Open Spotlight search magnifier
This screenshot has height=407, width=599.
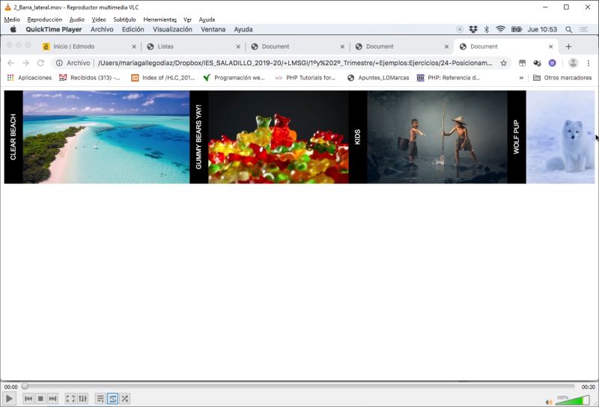[x=568, y=29]
